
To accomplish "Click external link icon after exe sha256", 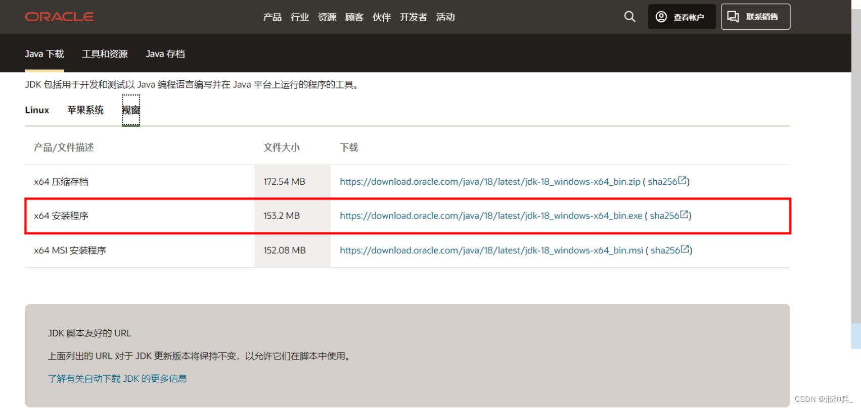I will (684, 215).
